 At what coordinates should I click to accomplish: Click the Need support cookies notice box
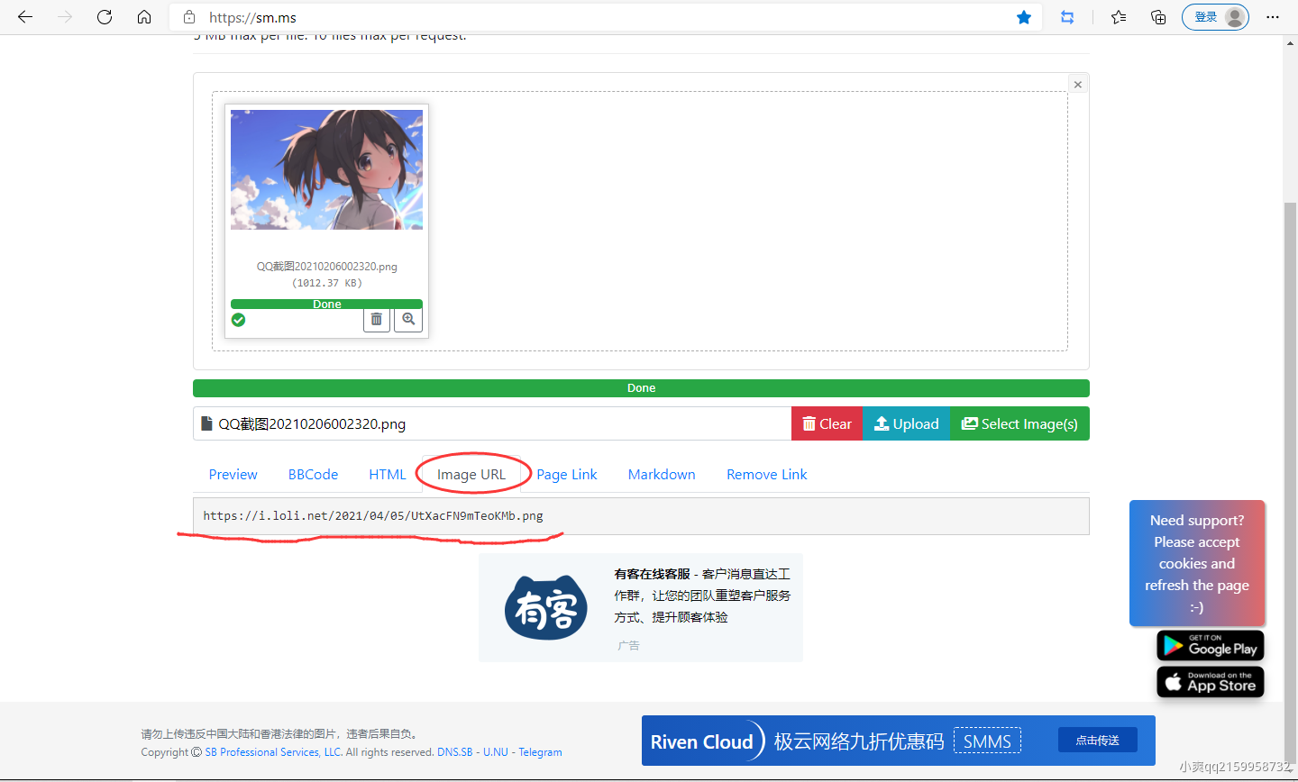pos(1197,563)
